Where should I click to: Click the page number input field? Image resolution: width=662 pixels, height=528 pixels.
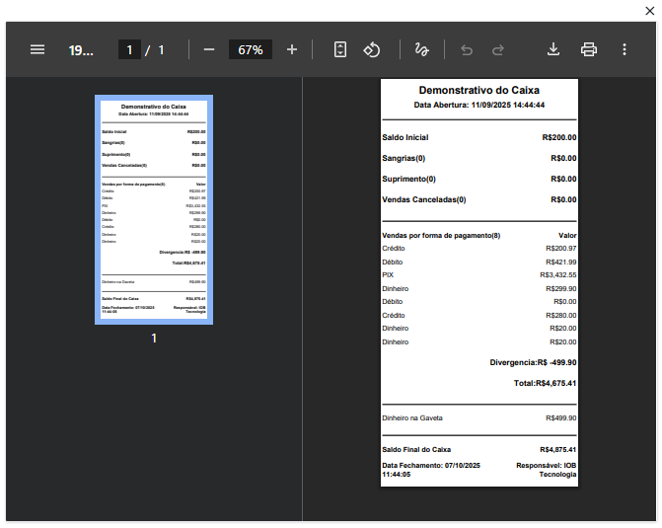tap(129, 49)
